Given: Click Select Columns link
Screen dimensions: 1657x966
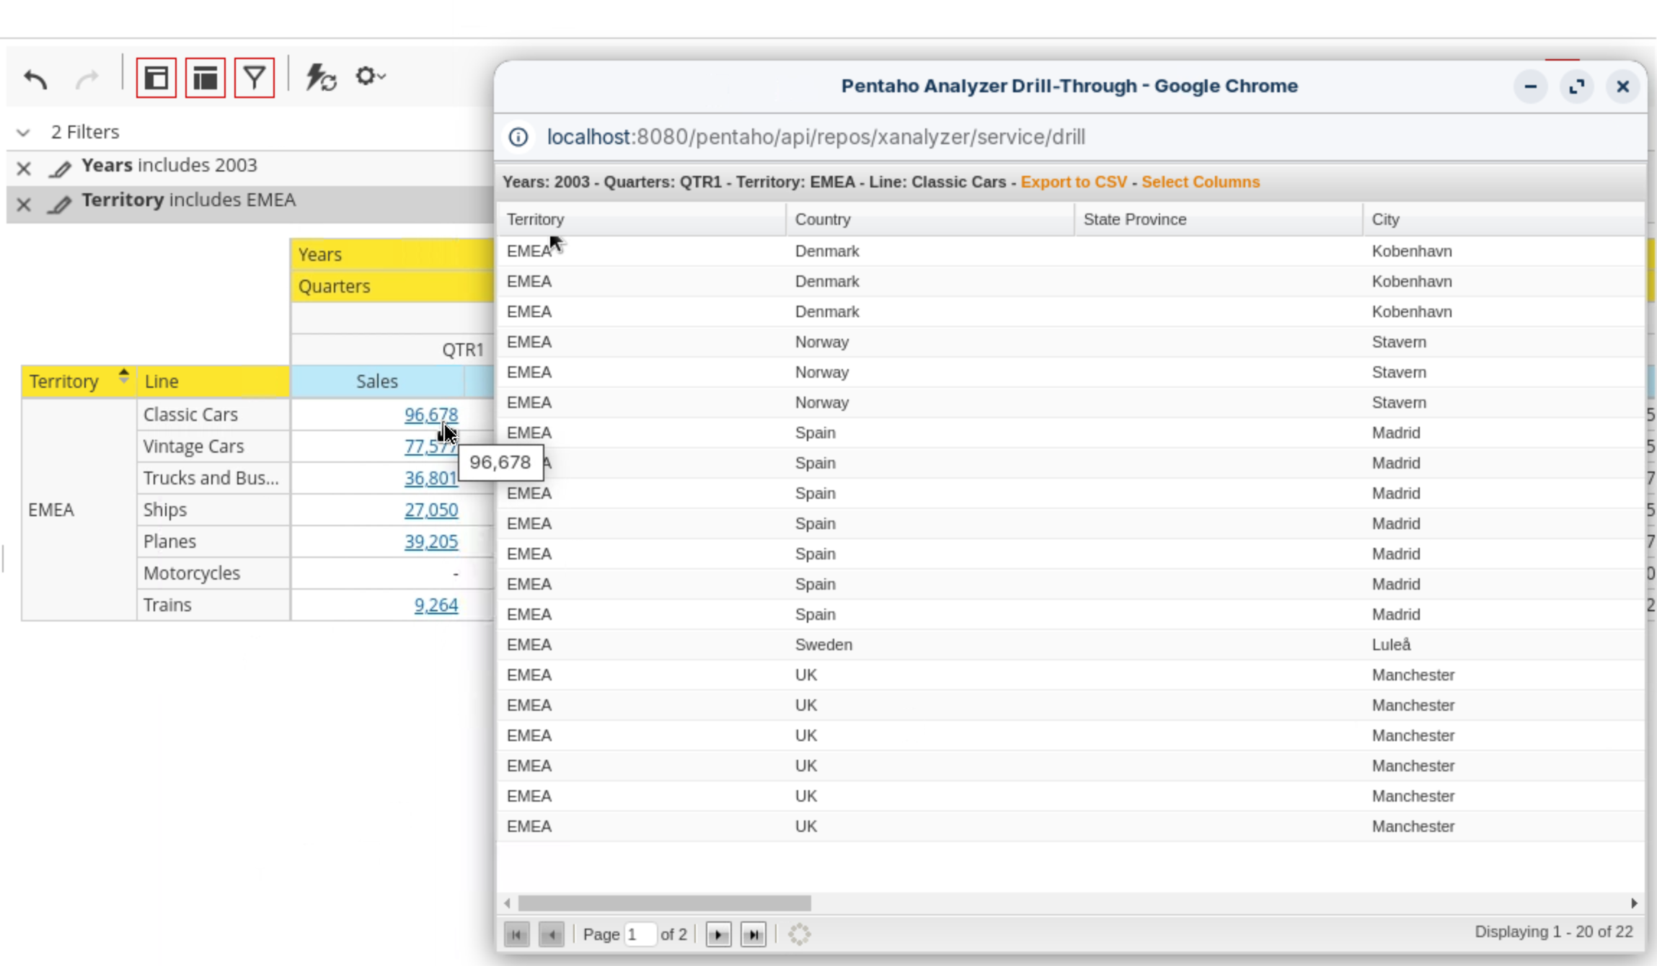Looking at the screenshot, I should click(x=1200, y=182).
